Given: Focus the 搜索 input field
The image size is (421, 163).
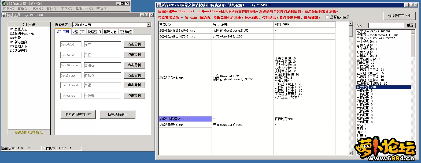Looking at the screenshot, I should 386,25.
